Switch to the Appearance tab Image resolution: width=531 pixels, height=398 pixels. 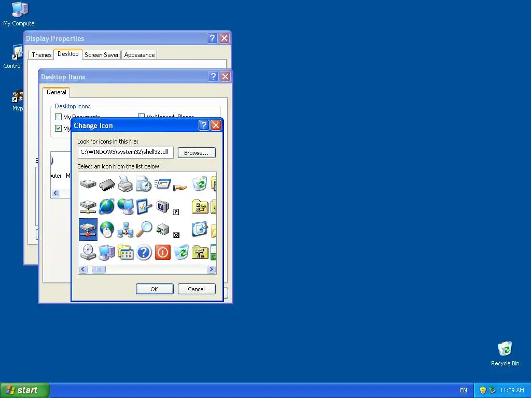(x=139, y=55)
